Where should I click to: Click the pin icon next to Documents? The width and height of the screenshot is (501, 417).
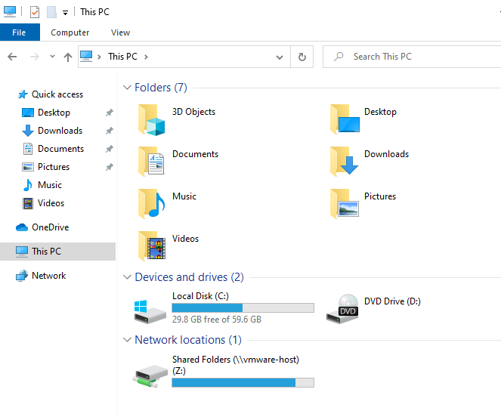coord(110,149)
